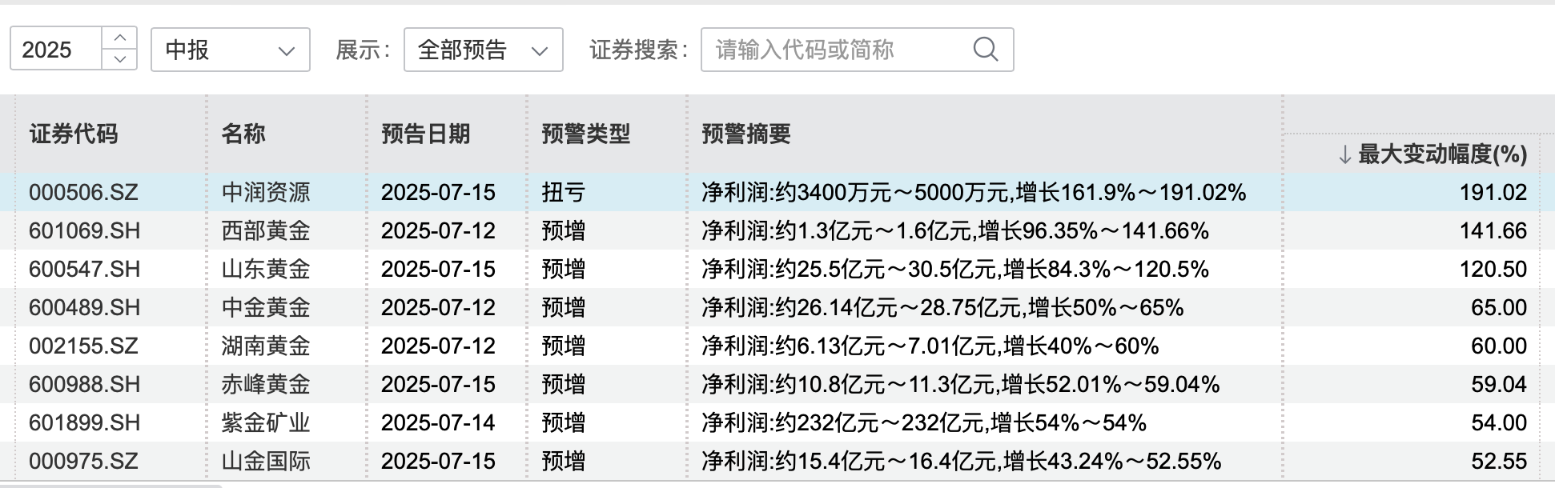Click the 山金国际 net profit summary
Image resolution: width=1555 pixels, height=488 pixels.
click(x=961, y=461)
